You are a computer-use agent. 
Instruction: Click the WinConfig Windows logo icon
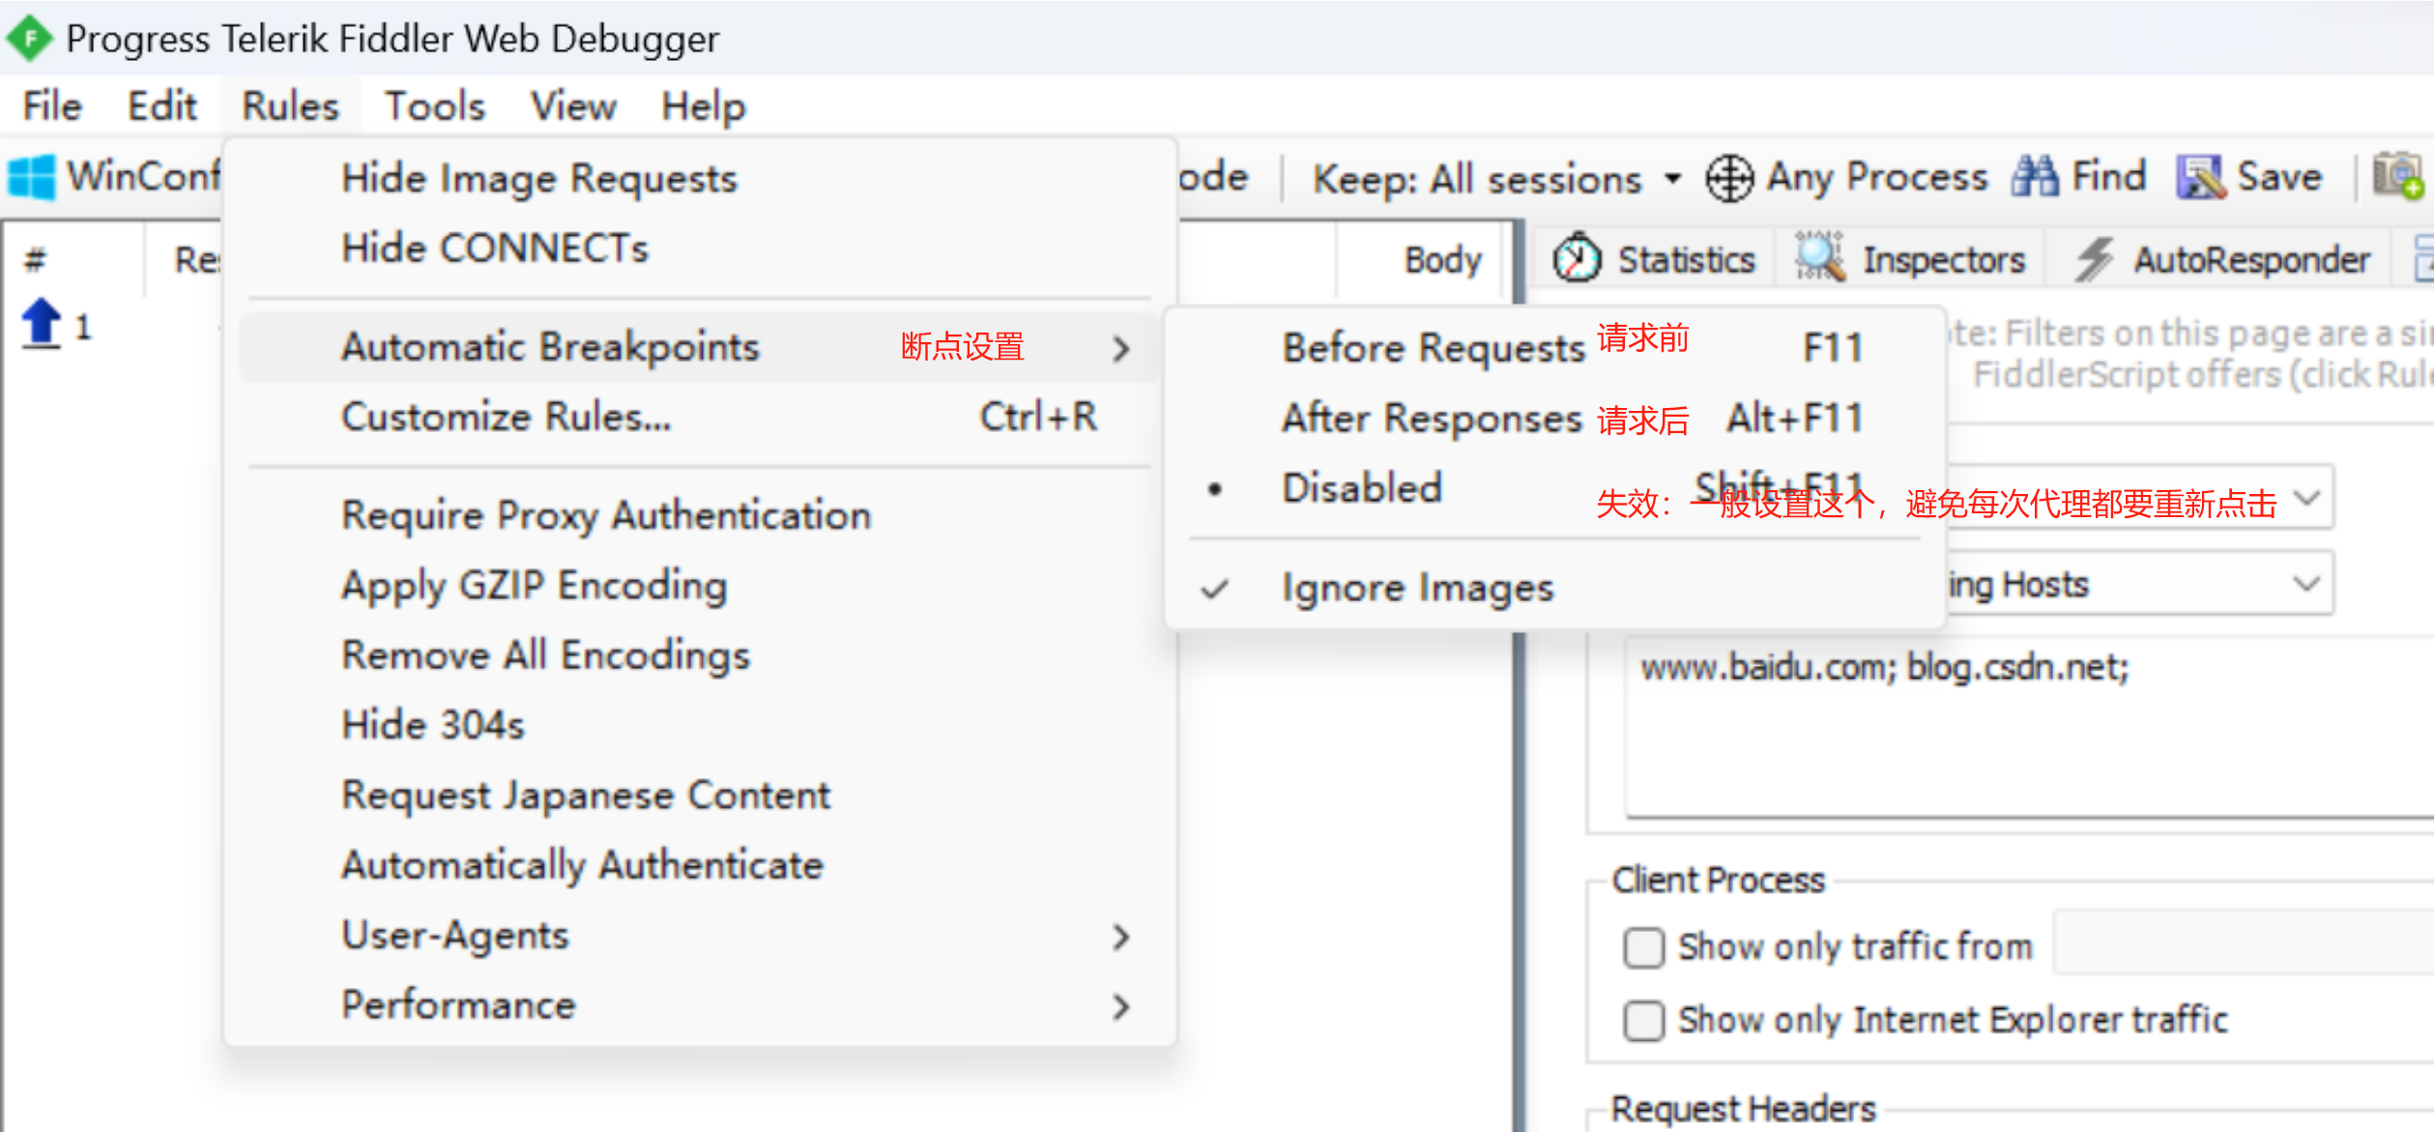[x=32, y=178]
